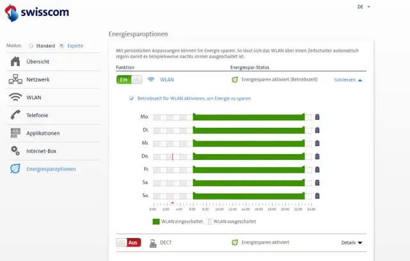Click the DECT phone icon
This screenshot has height=261, width=410.
(153, 243)
